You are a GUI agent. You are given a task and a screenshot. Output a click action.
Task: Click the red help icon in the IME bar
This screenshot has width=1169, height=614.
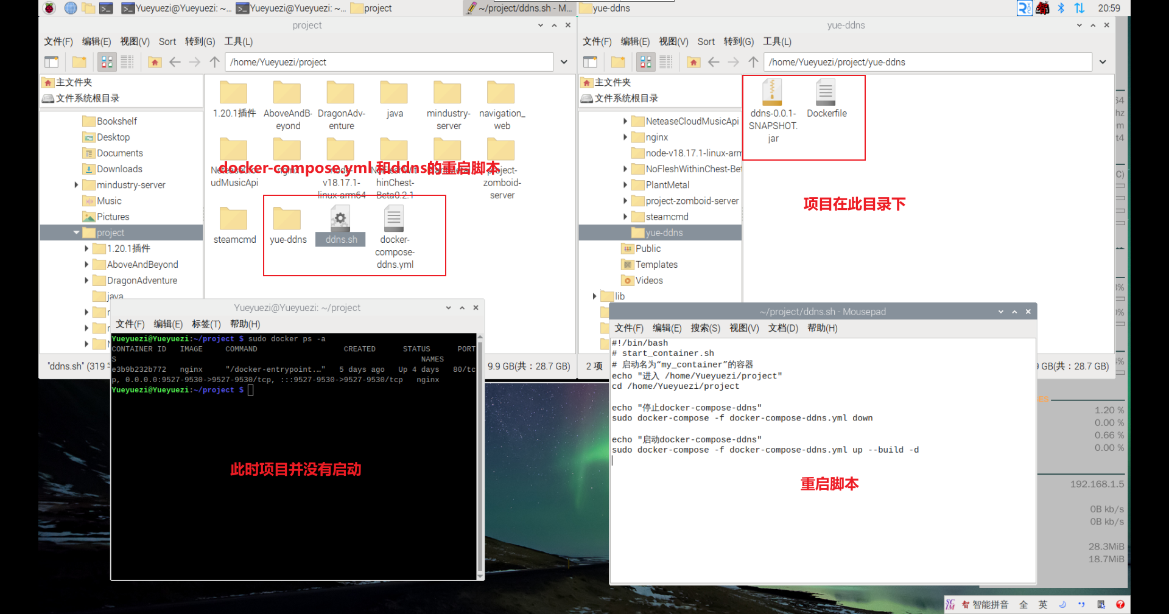coord(1120,604)
